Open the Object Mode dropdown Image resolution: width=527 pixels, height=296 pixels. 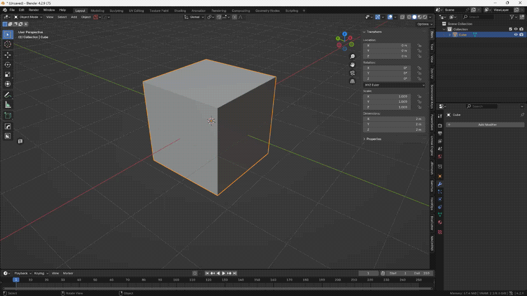[28, 17]
